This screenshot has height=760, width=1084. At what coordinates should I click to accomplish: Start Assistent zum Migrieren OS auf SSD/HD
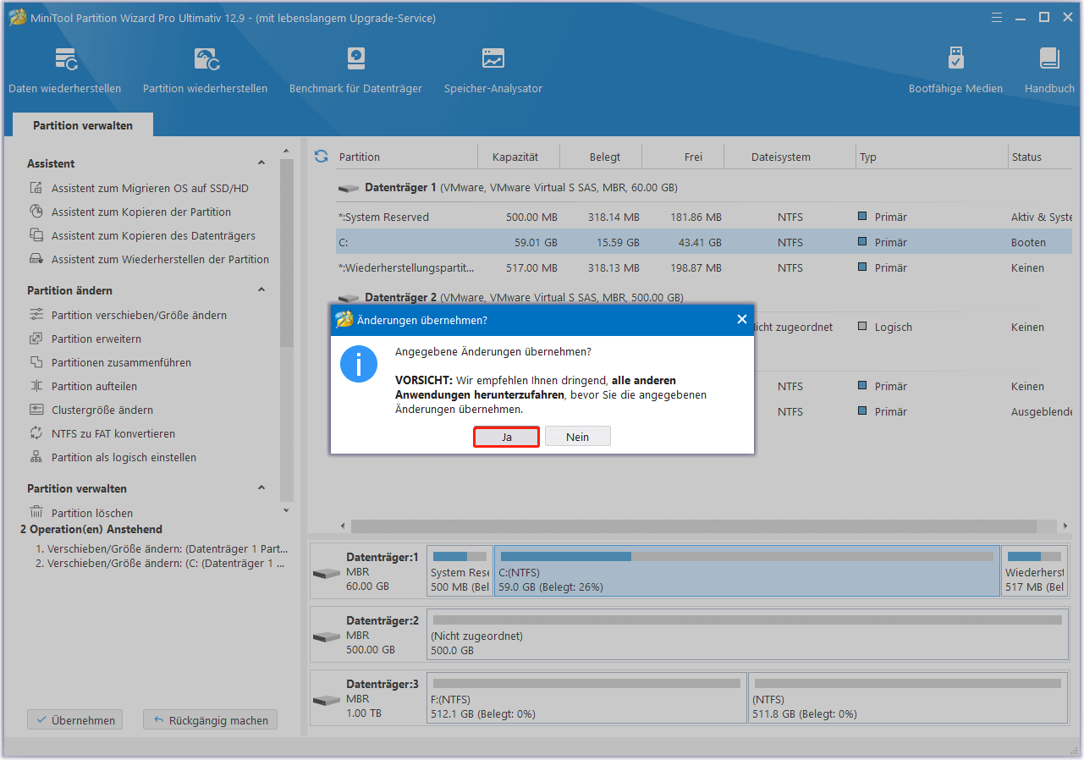150,189
